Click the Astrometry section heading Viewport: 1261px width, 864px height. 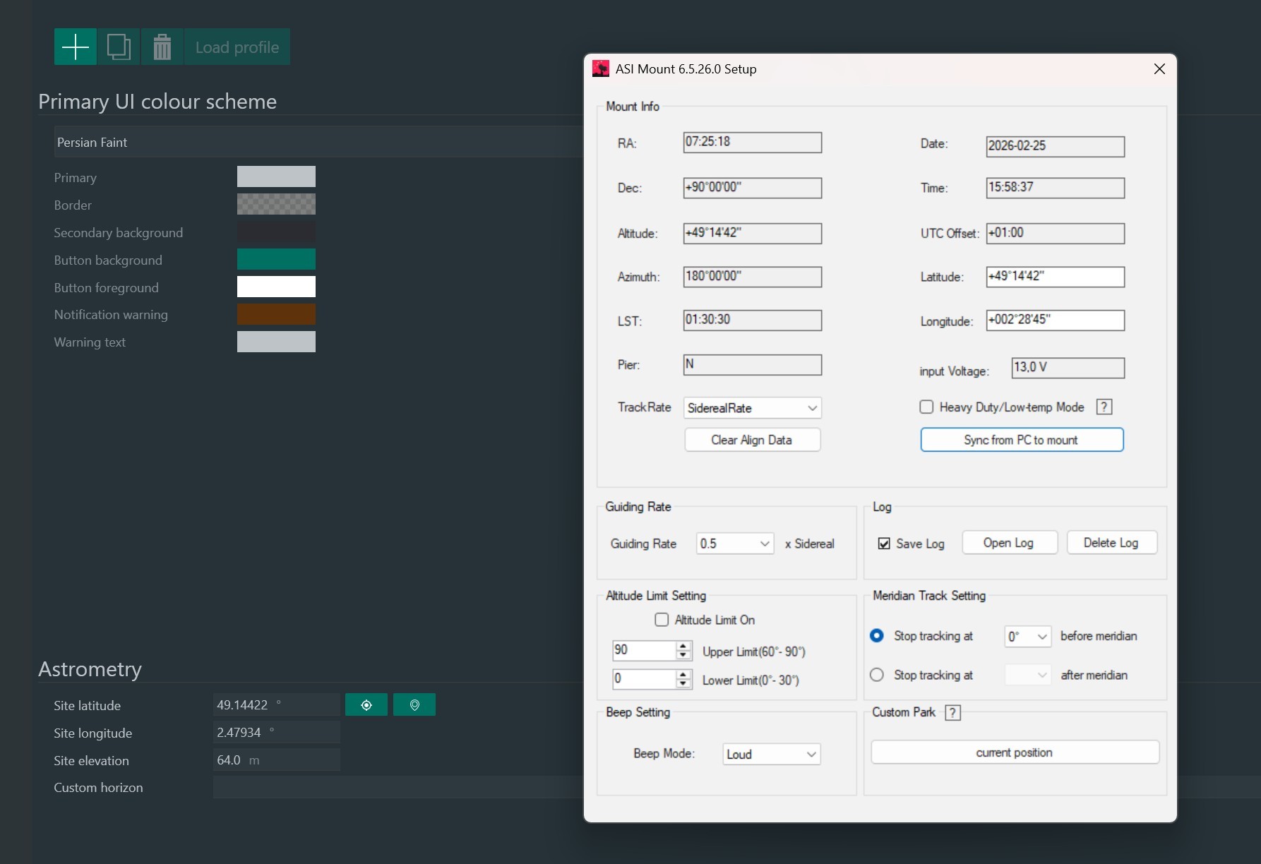coord(90,668)
